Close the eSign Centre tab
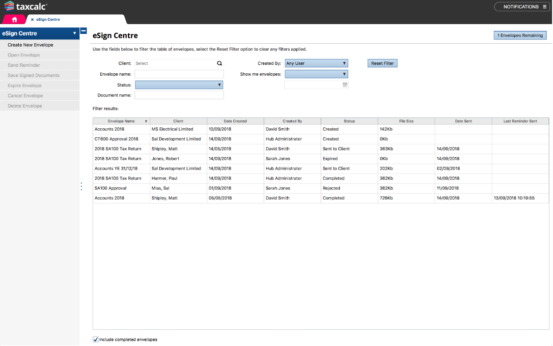Screen dimensions: 553x346 pos(32,20)
